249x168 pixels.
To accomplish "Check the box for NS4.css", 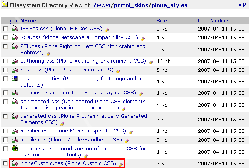I will [x=5, y=38].
